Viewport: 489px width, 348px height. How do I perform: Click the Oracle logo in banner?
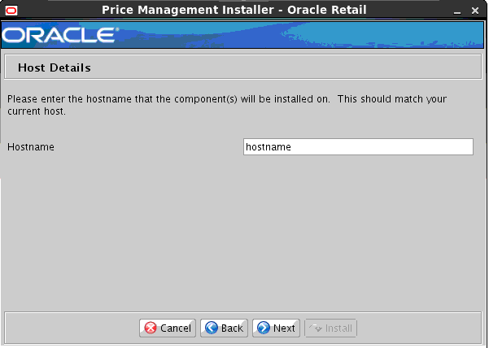tap(60, 35)
